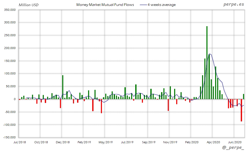Image resolution: width=251 pixels, height=154 pixels.
Task: Select the Oct/2018 x-axis label
Action: pos(41,142)
